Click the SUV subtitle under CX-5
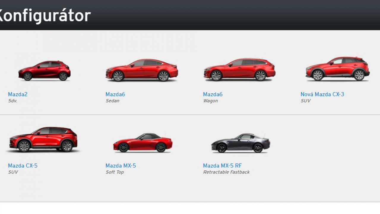 click(x=13, y=172)
